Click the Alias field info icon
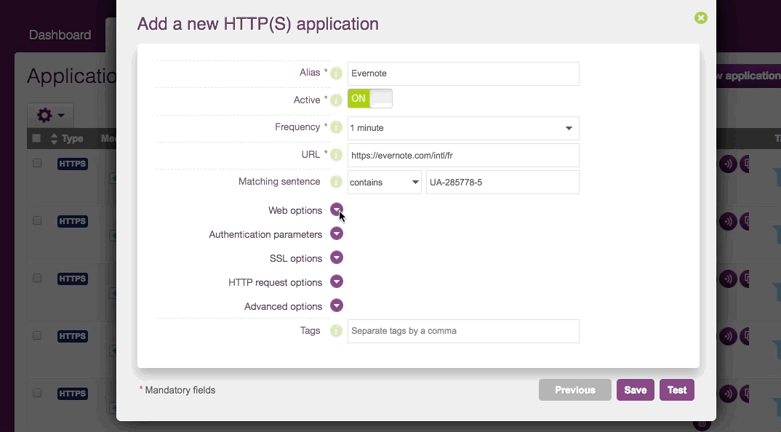Viewport: 781px width, 432px height. pyautogui.click(x=336, y=73)
